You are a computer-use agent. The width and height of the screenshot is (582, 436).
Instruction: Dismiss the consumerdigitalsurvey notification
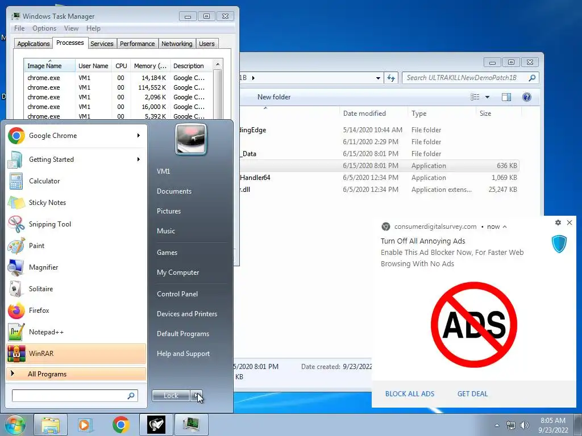[569, 223]
